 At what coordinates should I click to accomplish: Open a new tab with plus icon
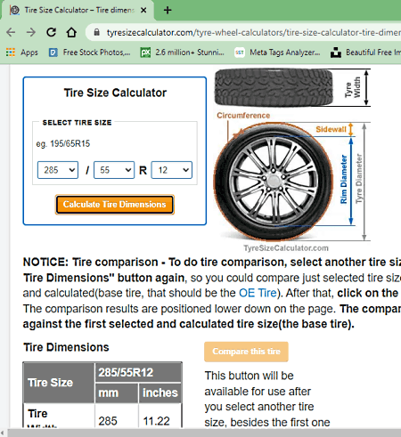[168, 10]
